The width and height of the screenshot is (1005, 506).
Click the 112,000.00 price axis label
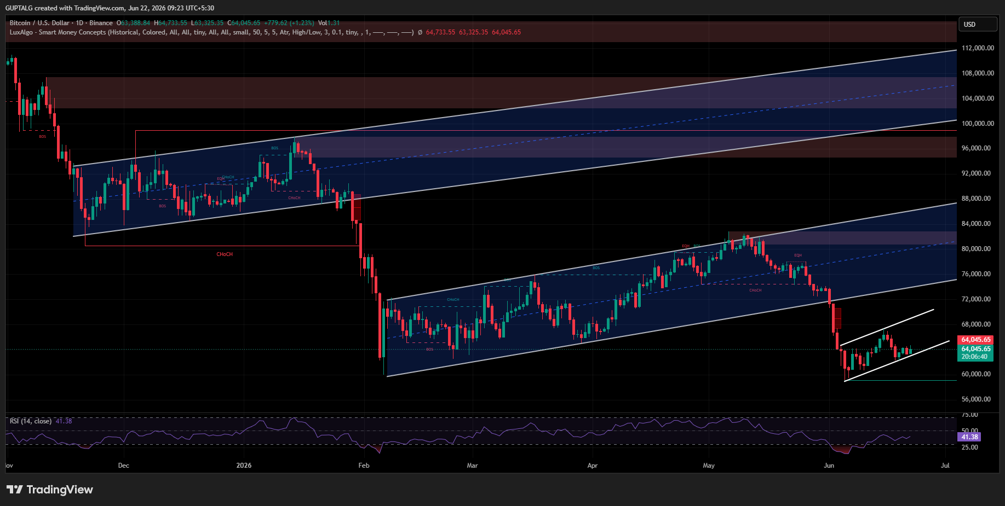pyautogui.click(x=978, y=48)
